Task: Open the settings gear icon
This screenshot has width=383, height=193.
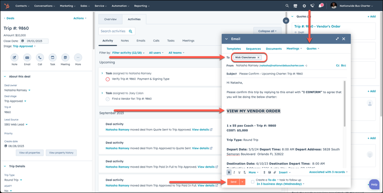Action: (304, 6)
